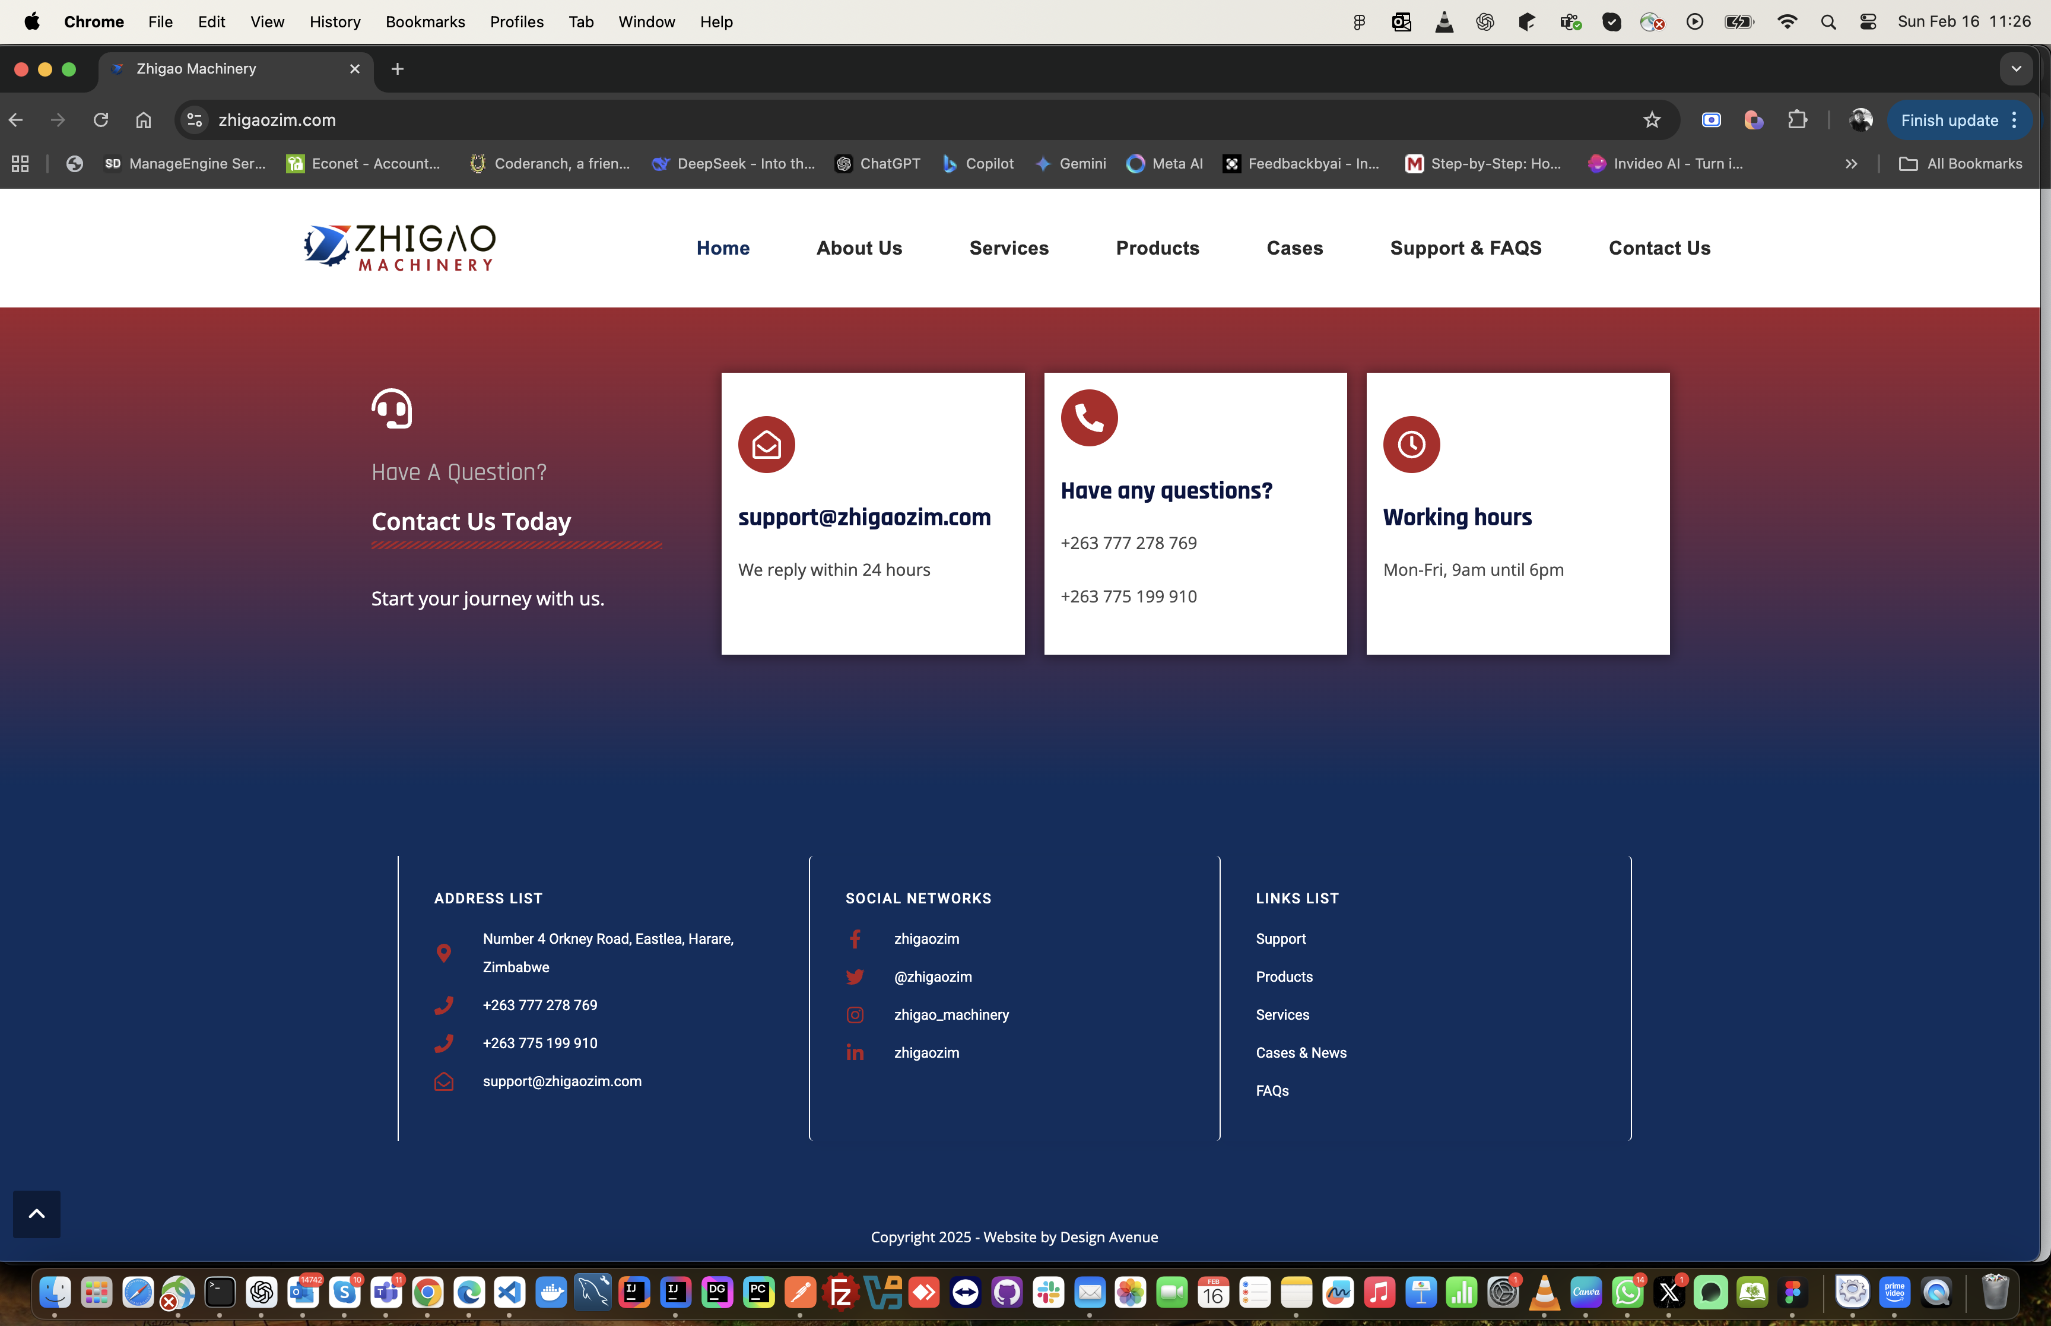Click the scroll-to-top arrow button
The width and height of the screenshot is (2051, 1326).
[36, 1213]
